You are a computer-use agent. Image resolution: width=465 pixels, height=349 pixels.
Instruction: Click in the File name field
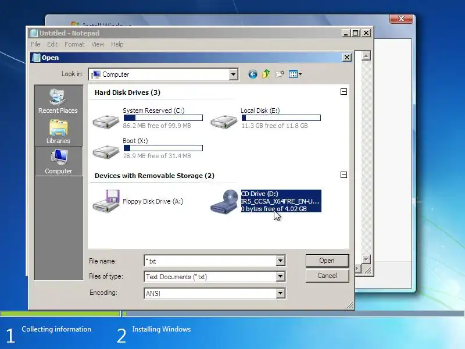point(210,261)
